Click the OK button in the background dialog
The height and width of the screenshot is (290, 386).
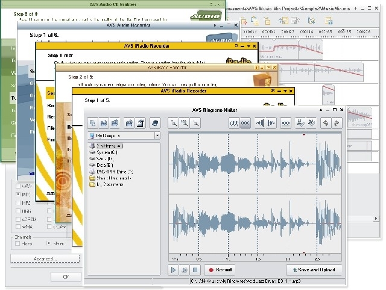click(x=66, y=277)
